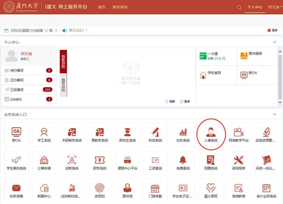Switch to the 我发出的 tab
The width and height of the screenshot is (283, 204).
(x=63, y=84)
